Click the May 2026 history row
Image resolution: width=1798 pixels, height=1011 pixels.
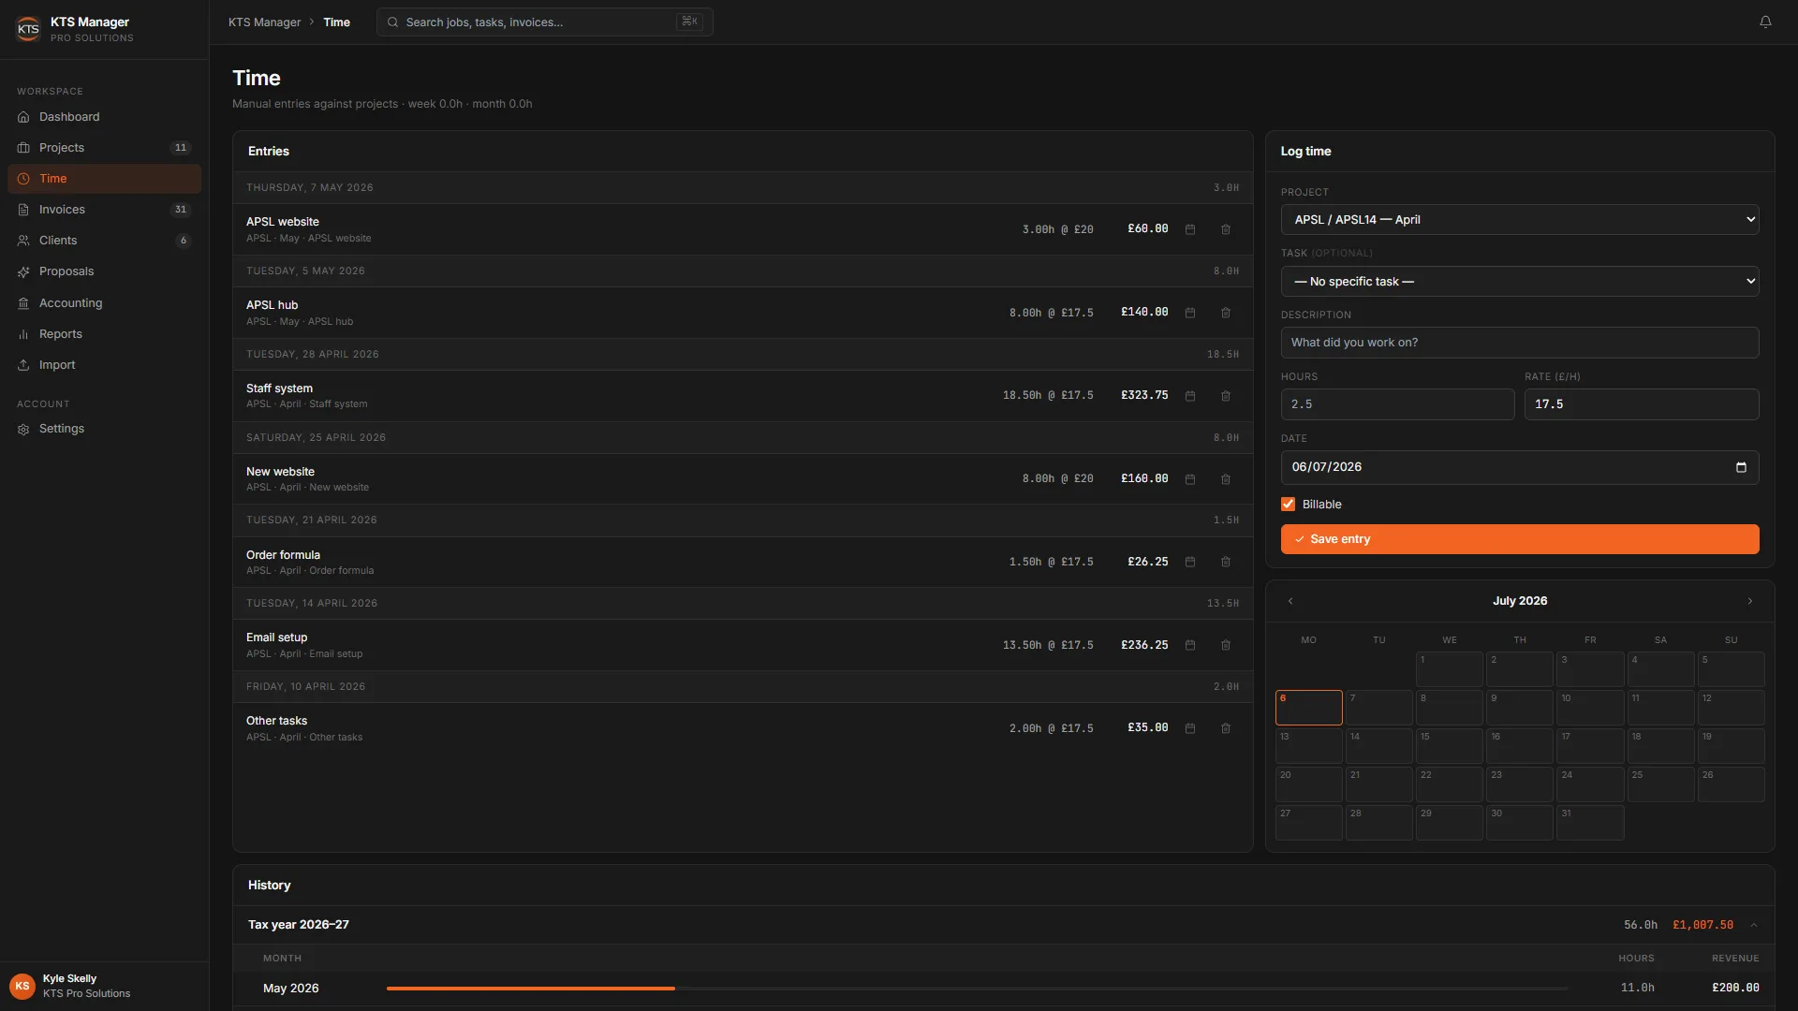tap(1003, 989)
